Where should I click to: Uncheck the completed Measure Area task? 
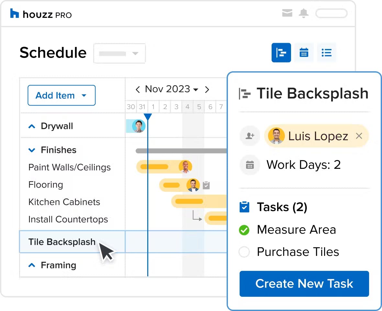[x=244, y=230]
